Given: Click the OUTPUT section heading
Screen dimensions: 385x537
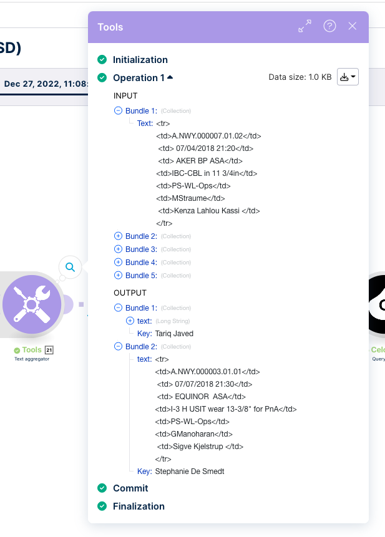Looking at the screenshot, I should pyautogui.click(x=130, y=293).
